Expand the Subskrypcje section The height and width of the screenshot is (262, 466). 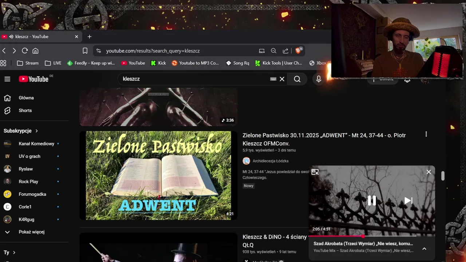coord(21,131)
